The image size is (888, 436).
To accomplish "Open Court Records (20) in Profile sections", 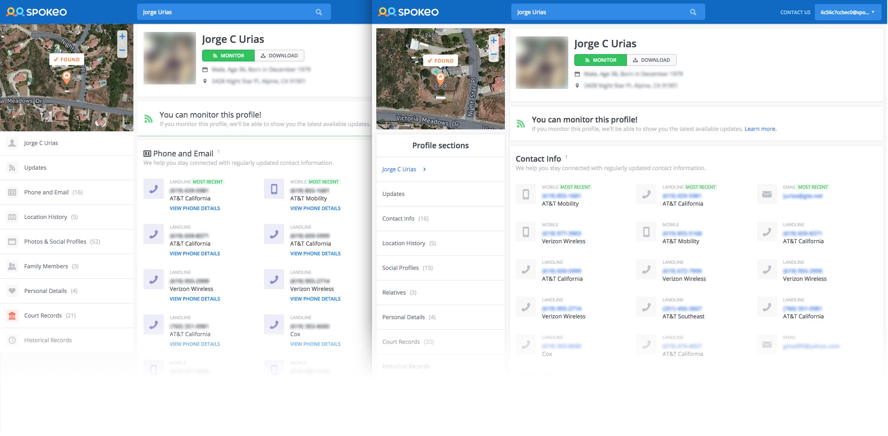I will click(x=440, y=342).
